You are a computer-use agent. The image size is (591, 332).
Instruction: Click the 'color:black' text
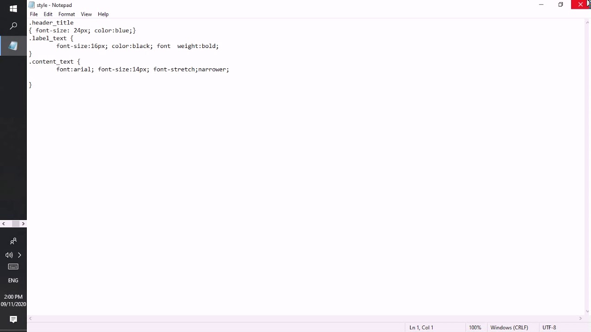pos(132,46)
